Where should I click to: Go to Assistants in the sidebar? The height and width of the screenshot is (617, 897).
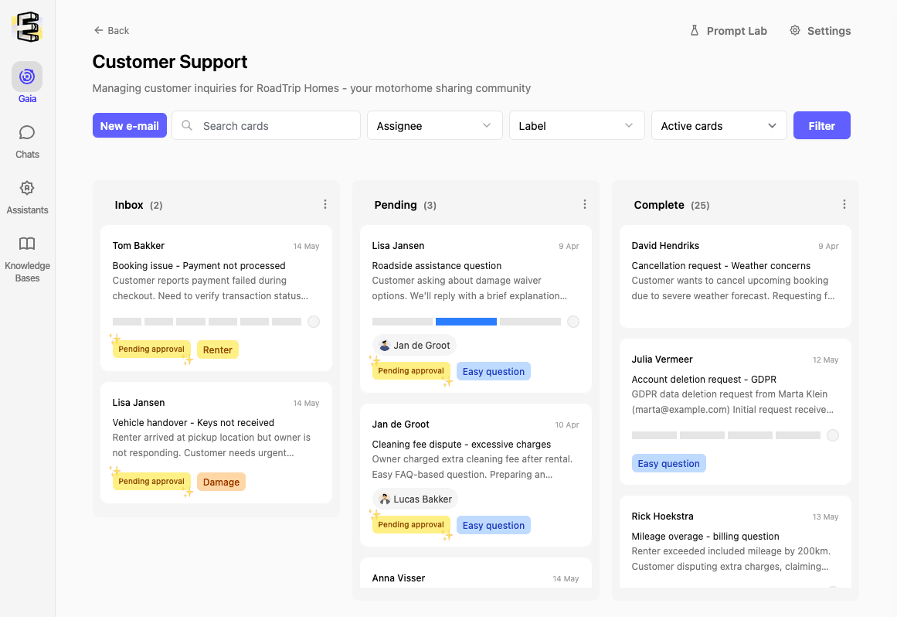pyautogui.click(x=27, y=189)
